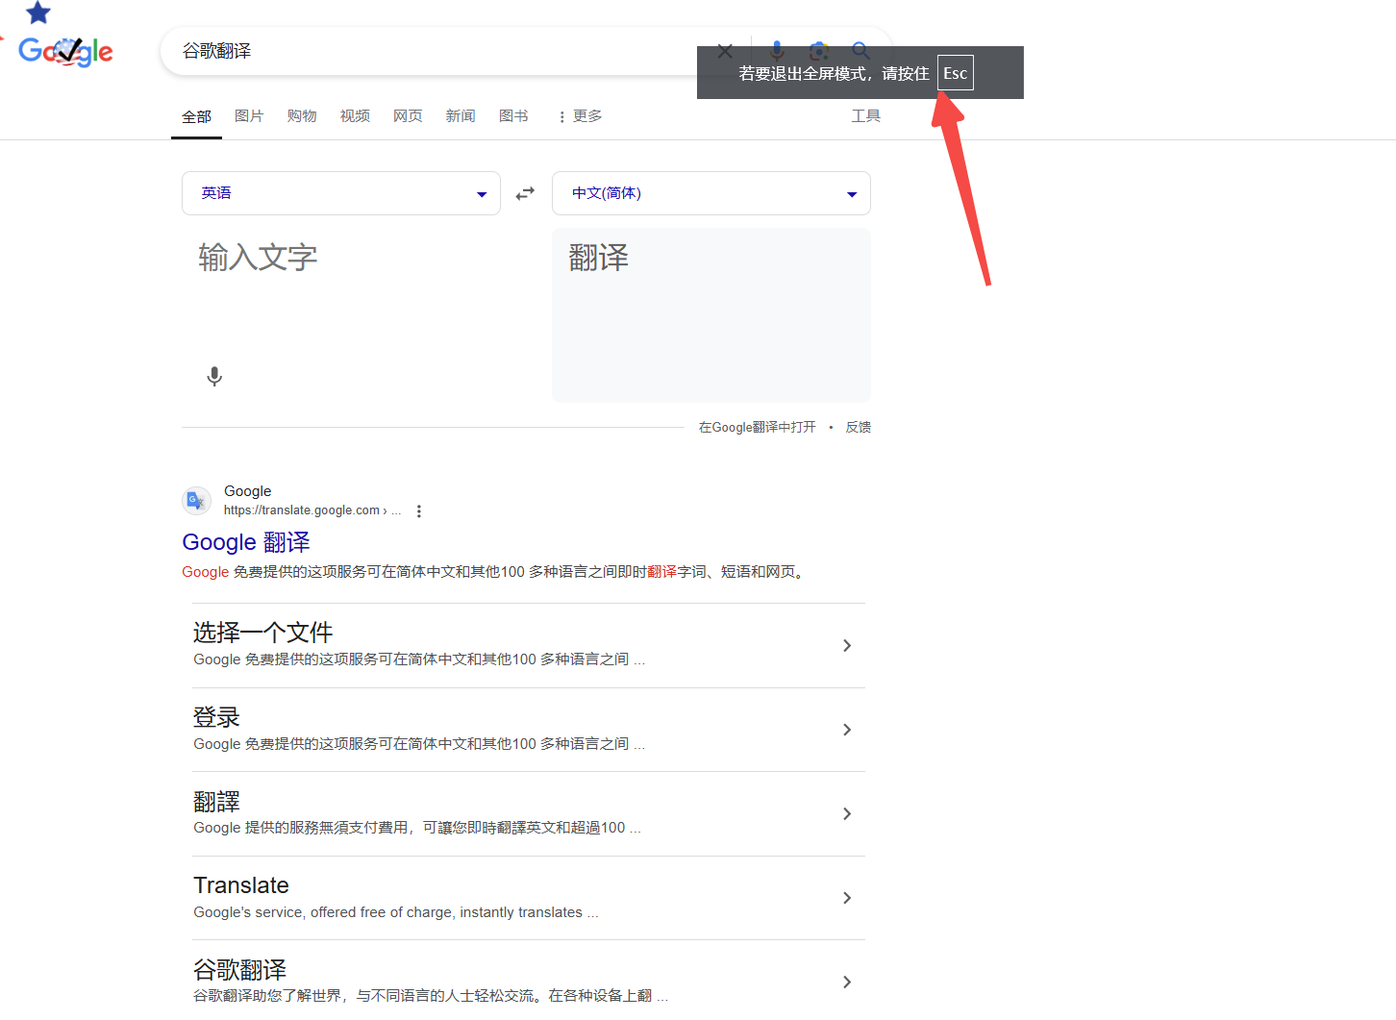
Task: Expand the 选择一个文件 sitelink arrow
Action: pos(847,645)
